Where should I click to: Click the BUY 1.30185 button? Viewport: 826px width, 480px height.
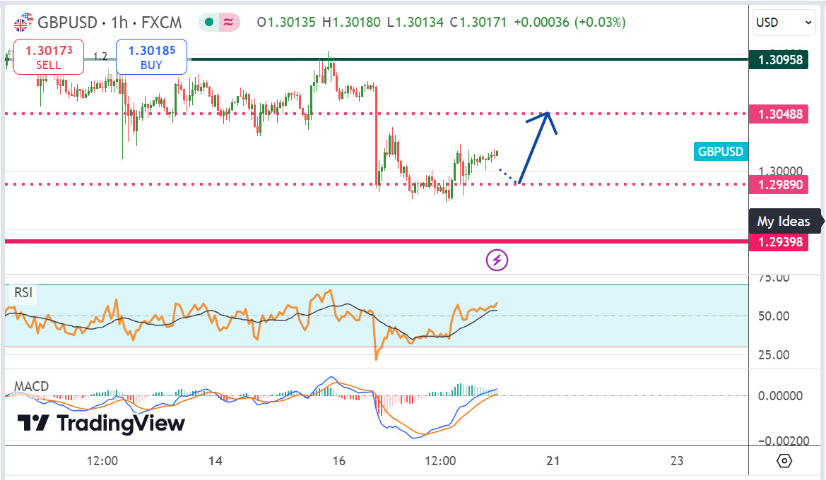(x=151, y=56)
